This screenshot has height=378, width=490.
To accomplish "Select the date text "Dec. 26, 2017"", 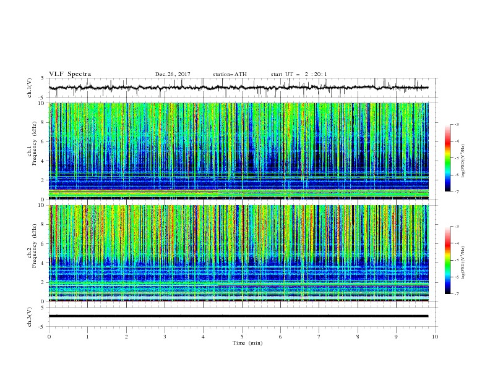I will click(173, 74).
